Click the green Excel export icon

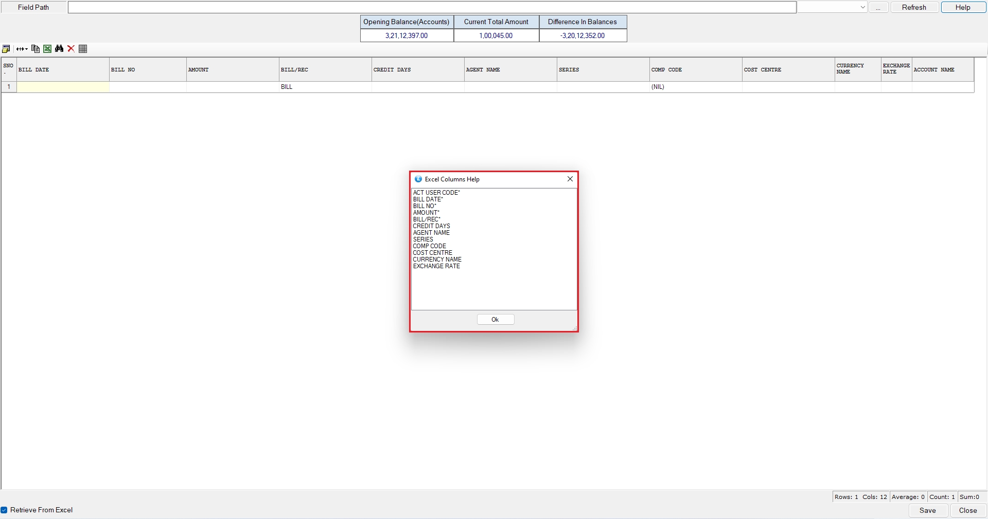click(x=47, y=49)
